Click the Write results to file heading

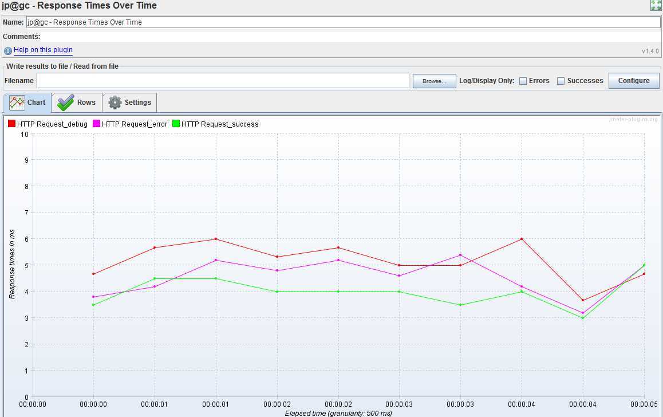62,66
